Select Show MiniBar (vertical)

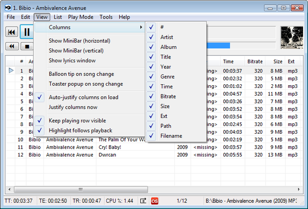tap(90, 50)
